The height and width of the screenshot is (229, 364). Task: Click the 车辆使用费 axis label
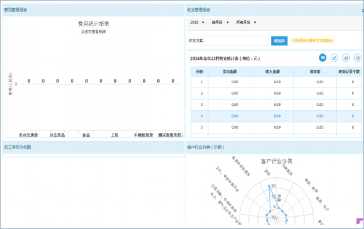point(144,135)
